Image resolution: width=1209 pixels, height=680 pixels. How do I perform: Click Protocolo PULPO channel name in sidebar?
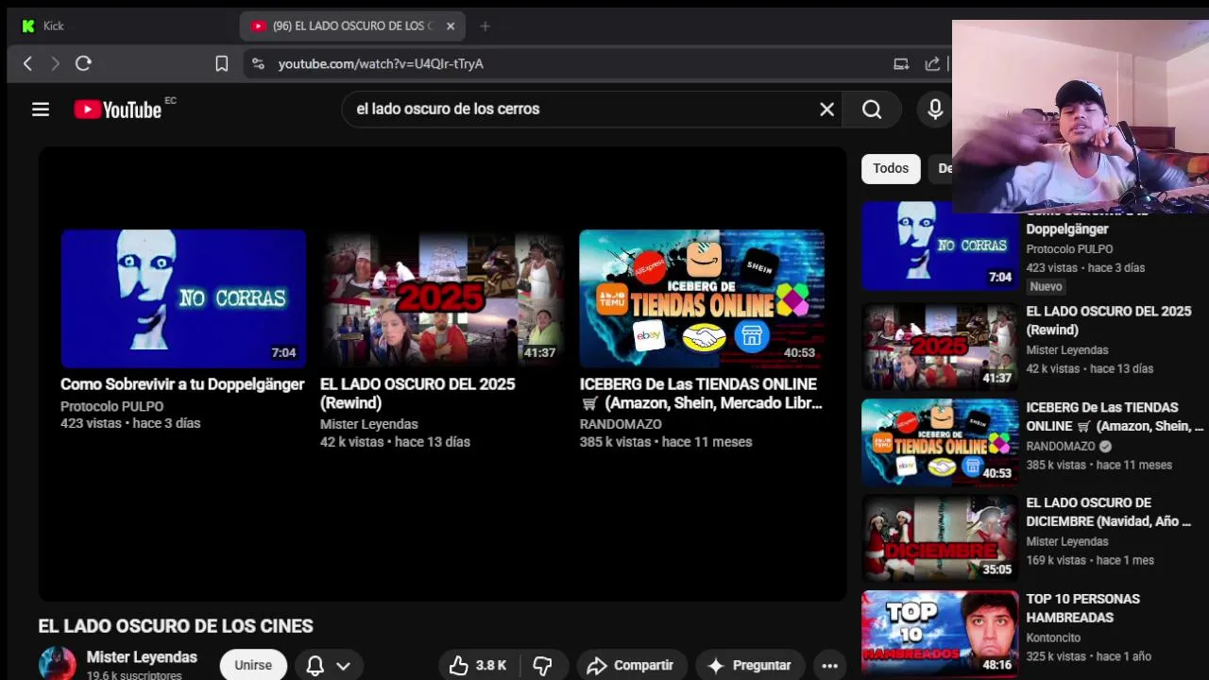coord(1069,249)
